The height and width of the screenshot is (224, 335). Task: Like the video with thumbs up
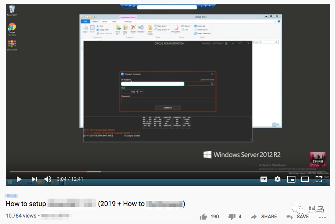(203, 217)
